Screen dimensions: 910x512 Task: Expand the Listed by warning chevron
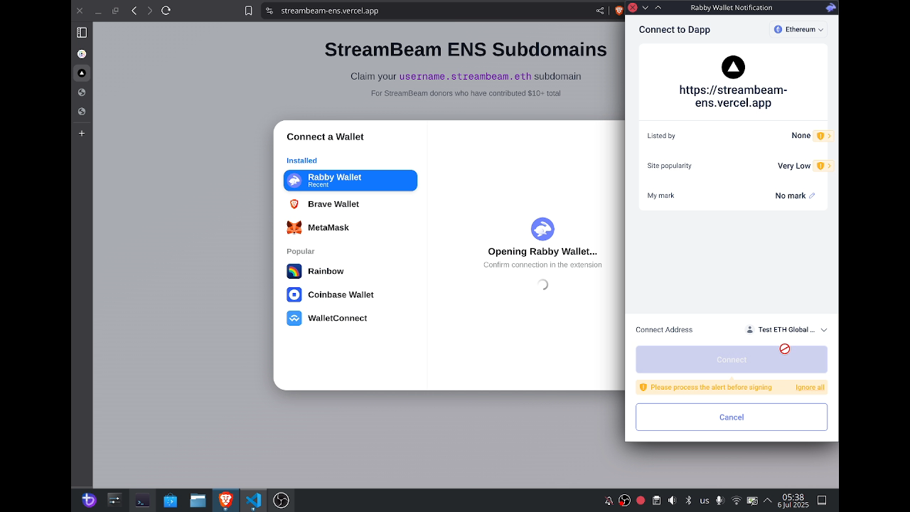[x=829, y=136]
